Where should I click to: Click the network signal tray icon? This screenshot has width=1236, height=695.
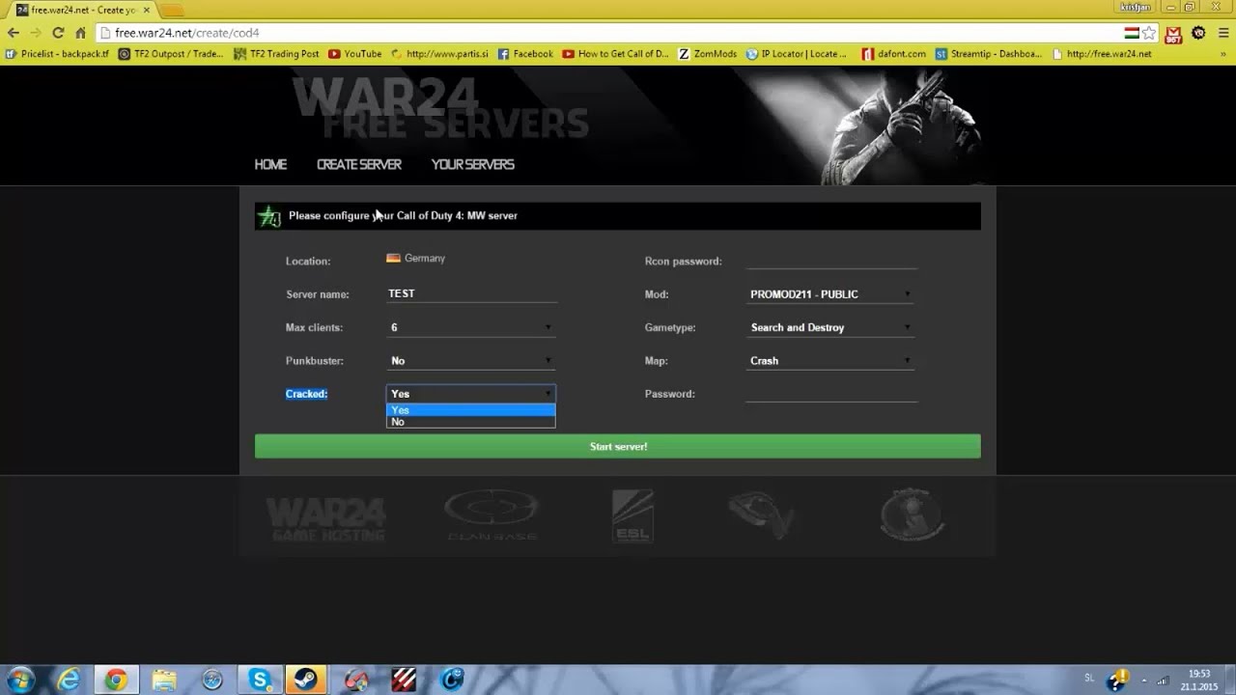coord(1163,680)
